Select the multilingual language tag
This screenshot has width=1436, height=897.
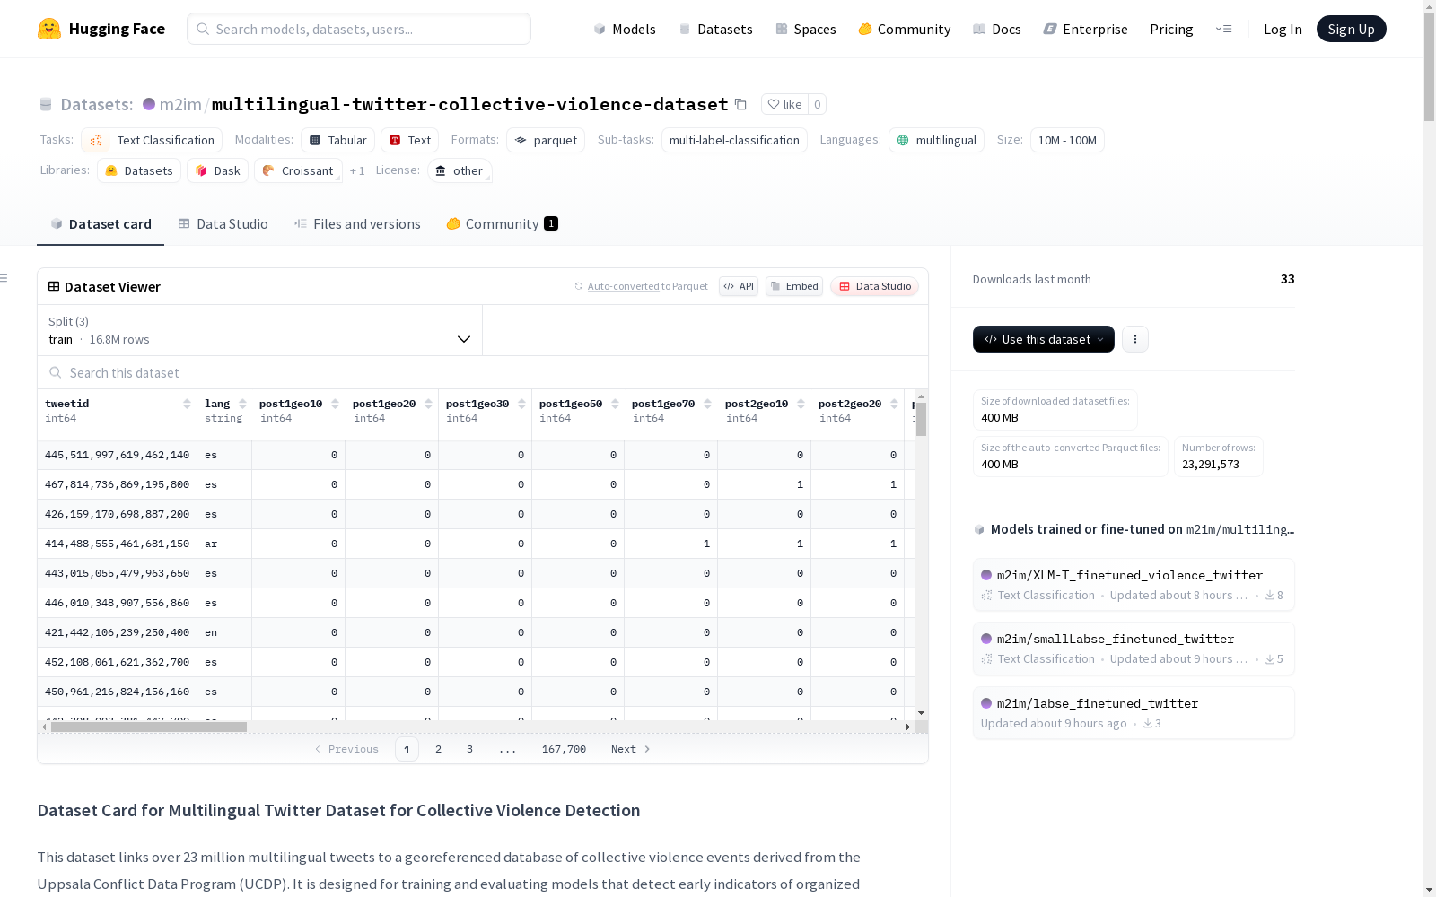point(936,140)
